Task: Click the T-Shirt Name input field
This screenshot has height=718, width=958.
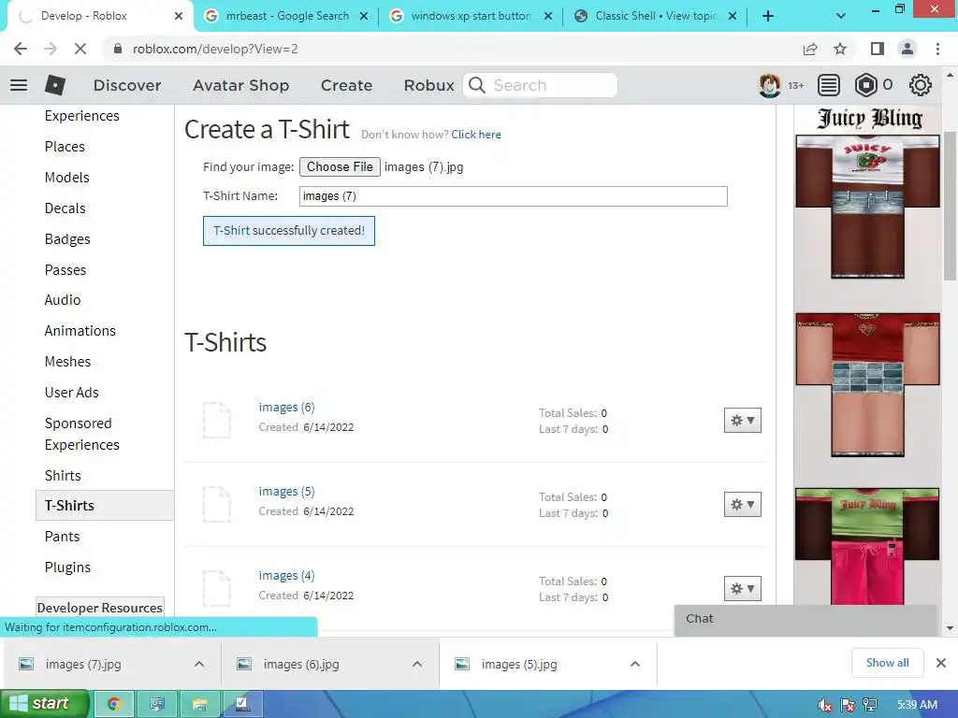Action: 514,196
